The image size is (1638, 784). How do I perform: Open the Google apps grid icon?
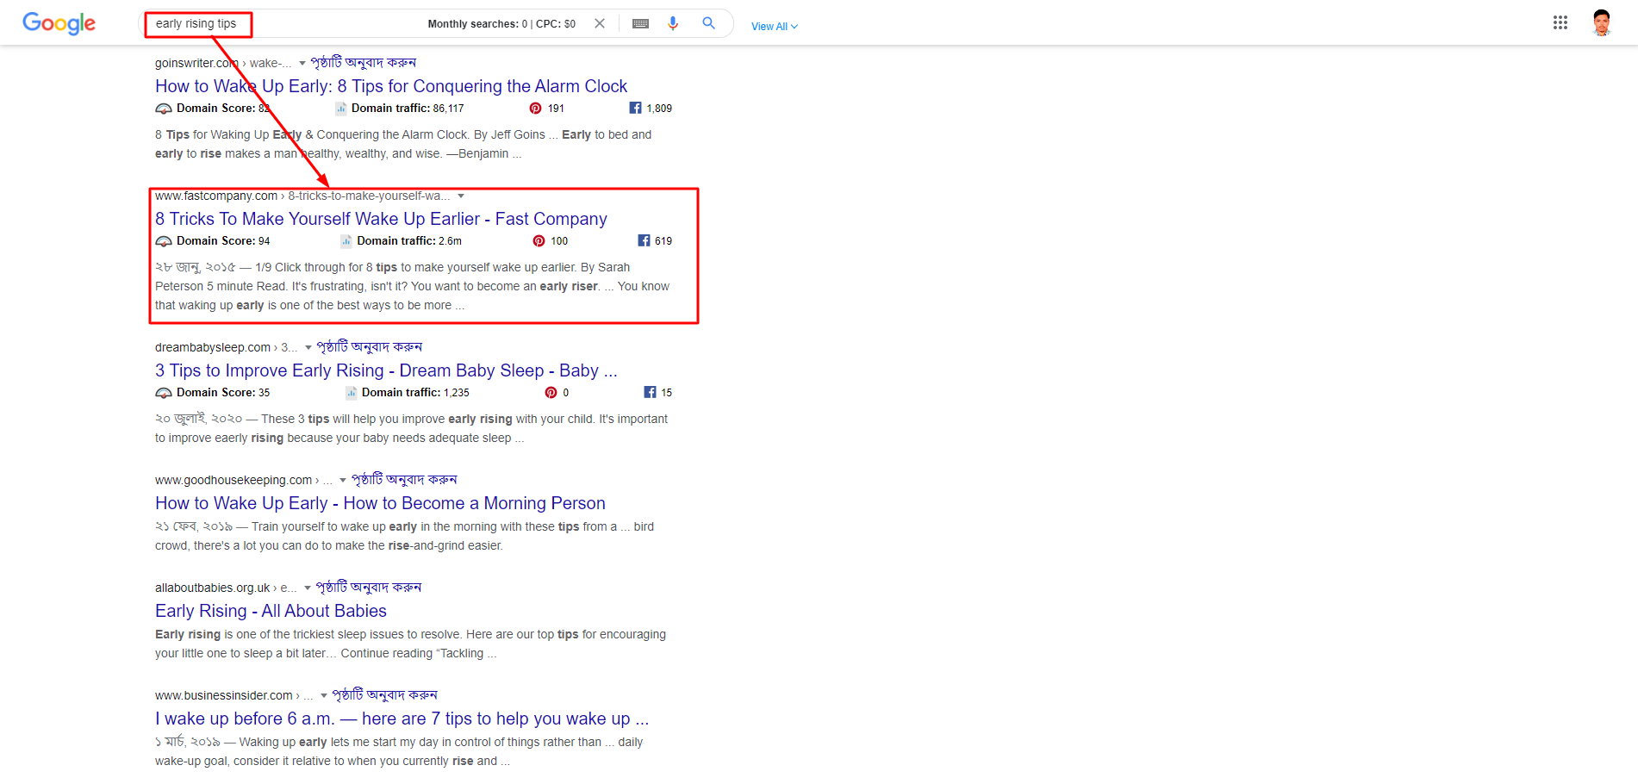click(1560, 22)
